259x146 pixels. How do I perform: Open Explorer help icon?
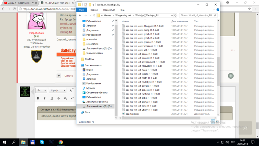(218, 10)
